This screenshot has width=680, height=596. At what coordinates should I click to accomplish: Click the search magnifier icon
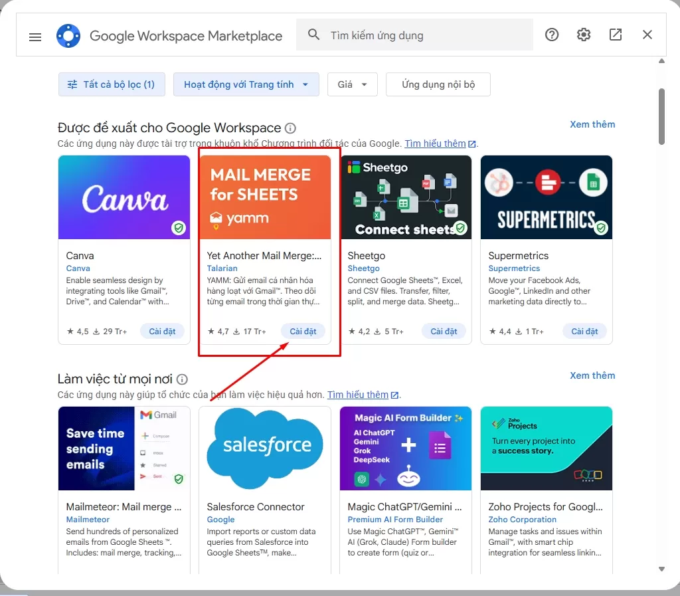click(313, 35)
